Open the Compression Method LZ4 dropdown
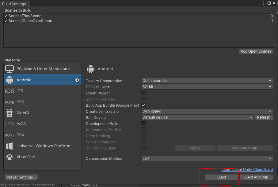Viewport: 278px width, 187px height. pos(207,158)
